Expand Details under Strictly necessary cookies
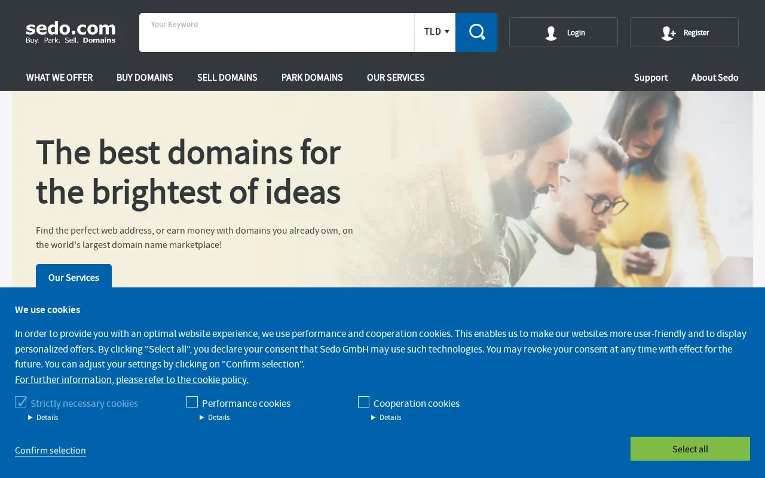 (x=43, y=418)
